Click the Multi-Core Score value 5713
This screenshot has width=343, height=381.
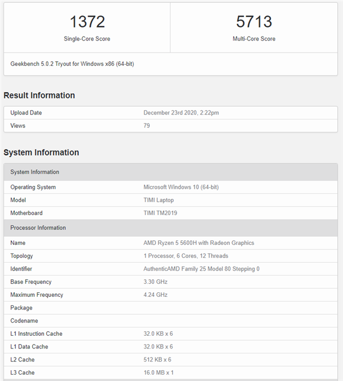coord(254,22)
